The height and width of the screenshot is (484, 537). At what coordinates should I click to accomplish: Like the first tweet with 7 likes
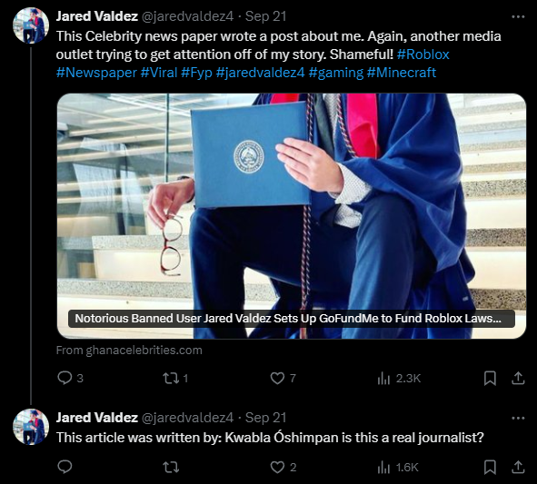[x=283, y=379]
